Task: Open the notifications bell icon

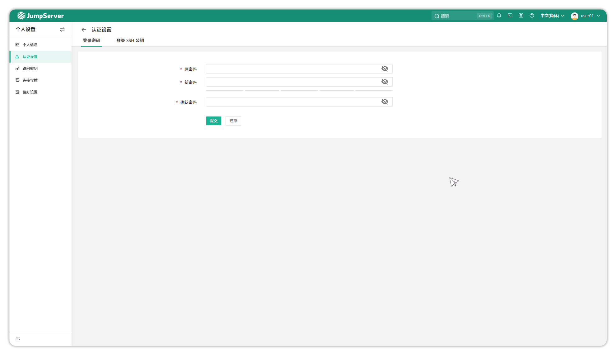Action: (499, 16)
